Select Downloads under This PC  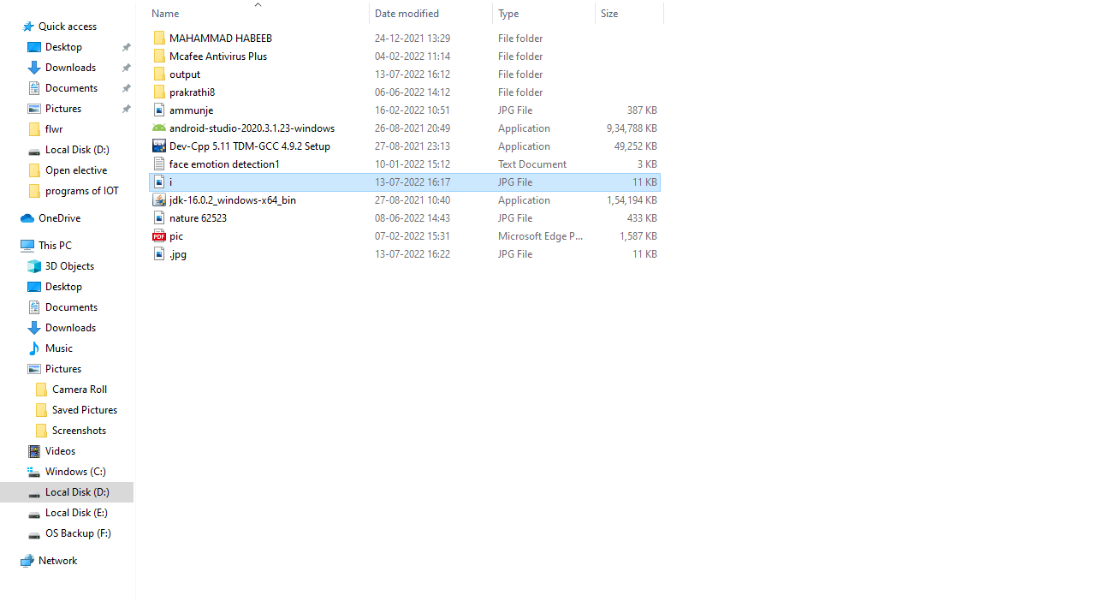(70, 327)
